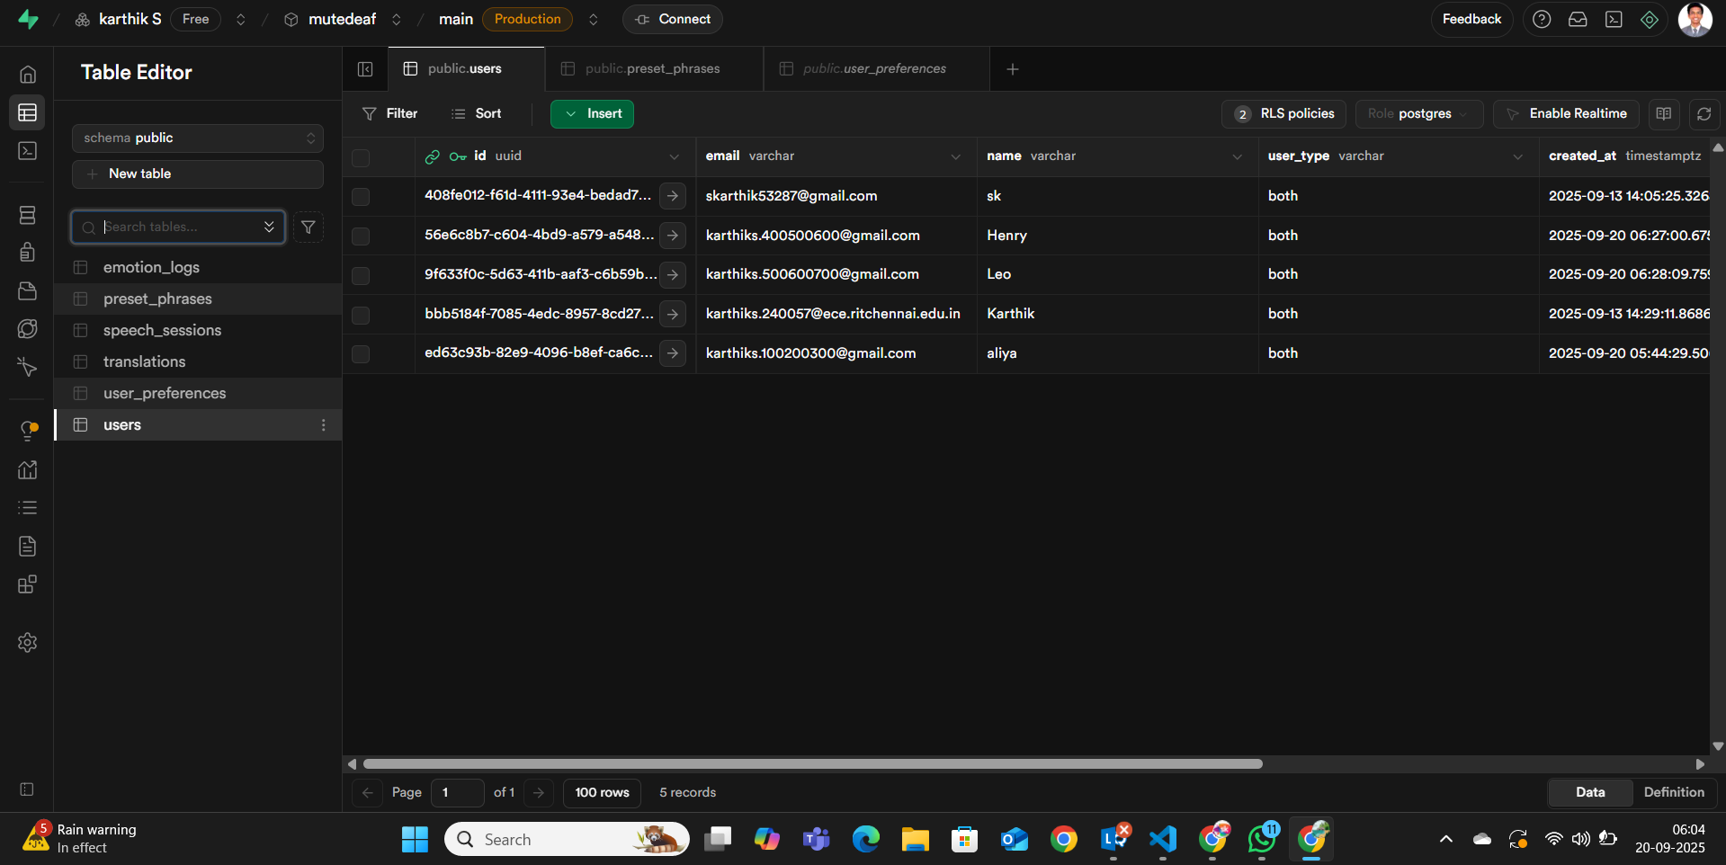Open the id column header dropdown

pos(675,156)
